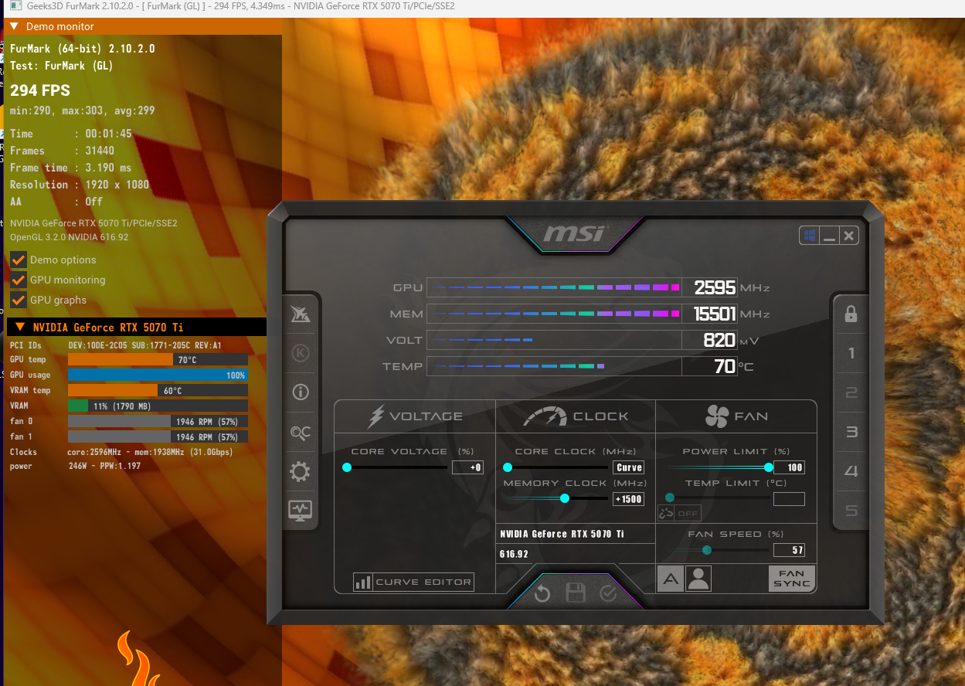
Task: Click empty temp limit value field
Action: tap(789, 499)
